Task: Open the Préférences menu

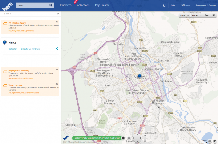Action: [x=185, y=5]
